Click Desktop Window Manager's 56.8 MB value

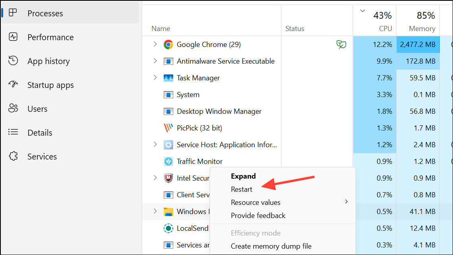point(423,111)
